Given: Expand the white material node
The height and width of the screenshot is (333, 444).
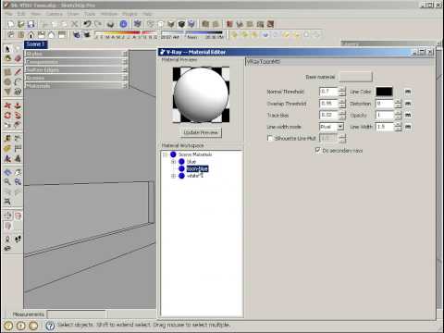Looking at the screenshot, I should click(x=173, y=176).
